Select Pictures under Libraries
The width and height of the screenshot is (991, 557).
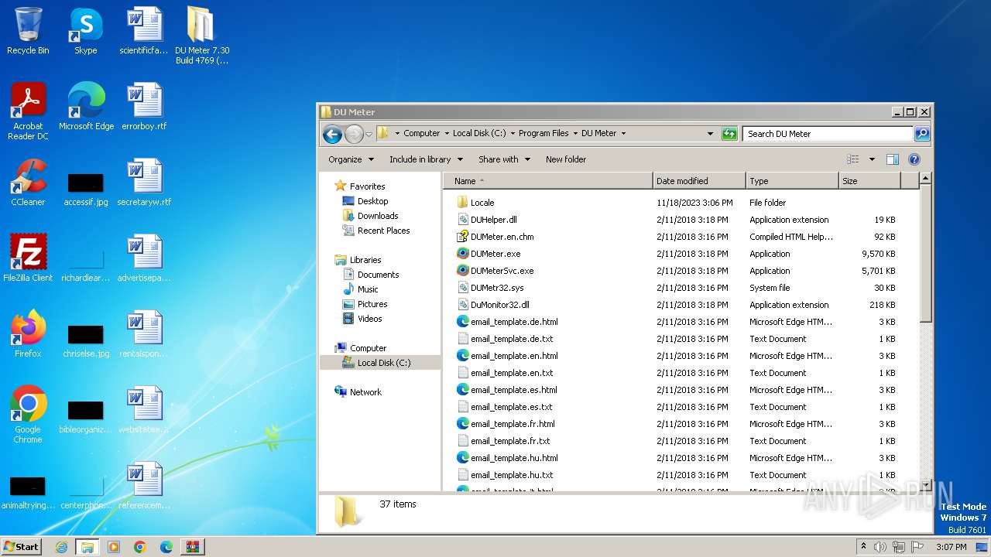click(x=372, y=304)
